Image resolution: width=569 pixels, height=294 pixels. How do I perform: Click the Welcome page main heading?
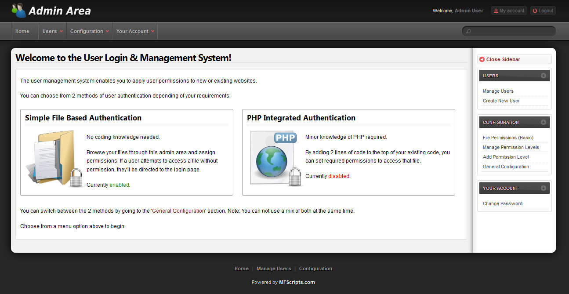tap(123, 58)
